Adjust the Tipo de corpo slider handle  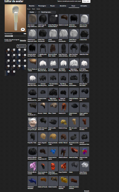pos(12,36)
